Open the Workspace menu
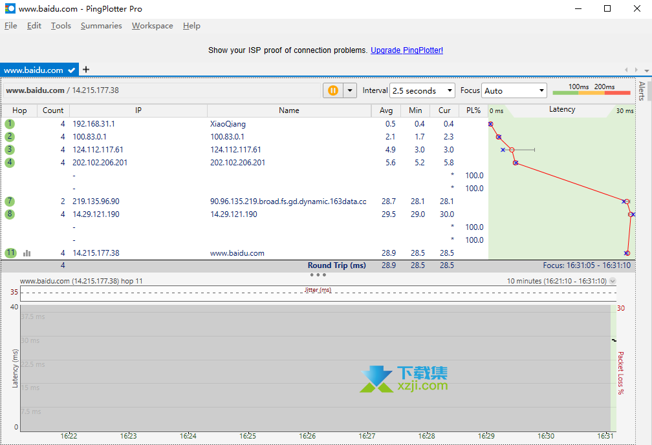Image resolution: width=652 pixels, height=445 pixels. (153, 26)
